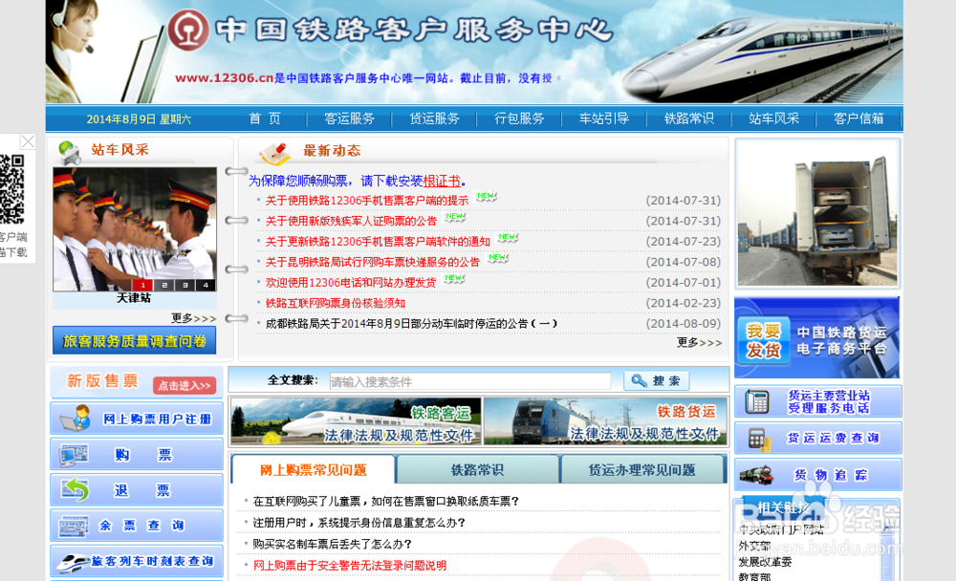Click the 旅客列车时刻表查询 train icon
Viewport: 956px width, 581px height.
point(74,562)
